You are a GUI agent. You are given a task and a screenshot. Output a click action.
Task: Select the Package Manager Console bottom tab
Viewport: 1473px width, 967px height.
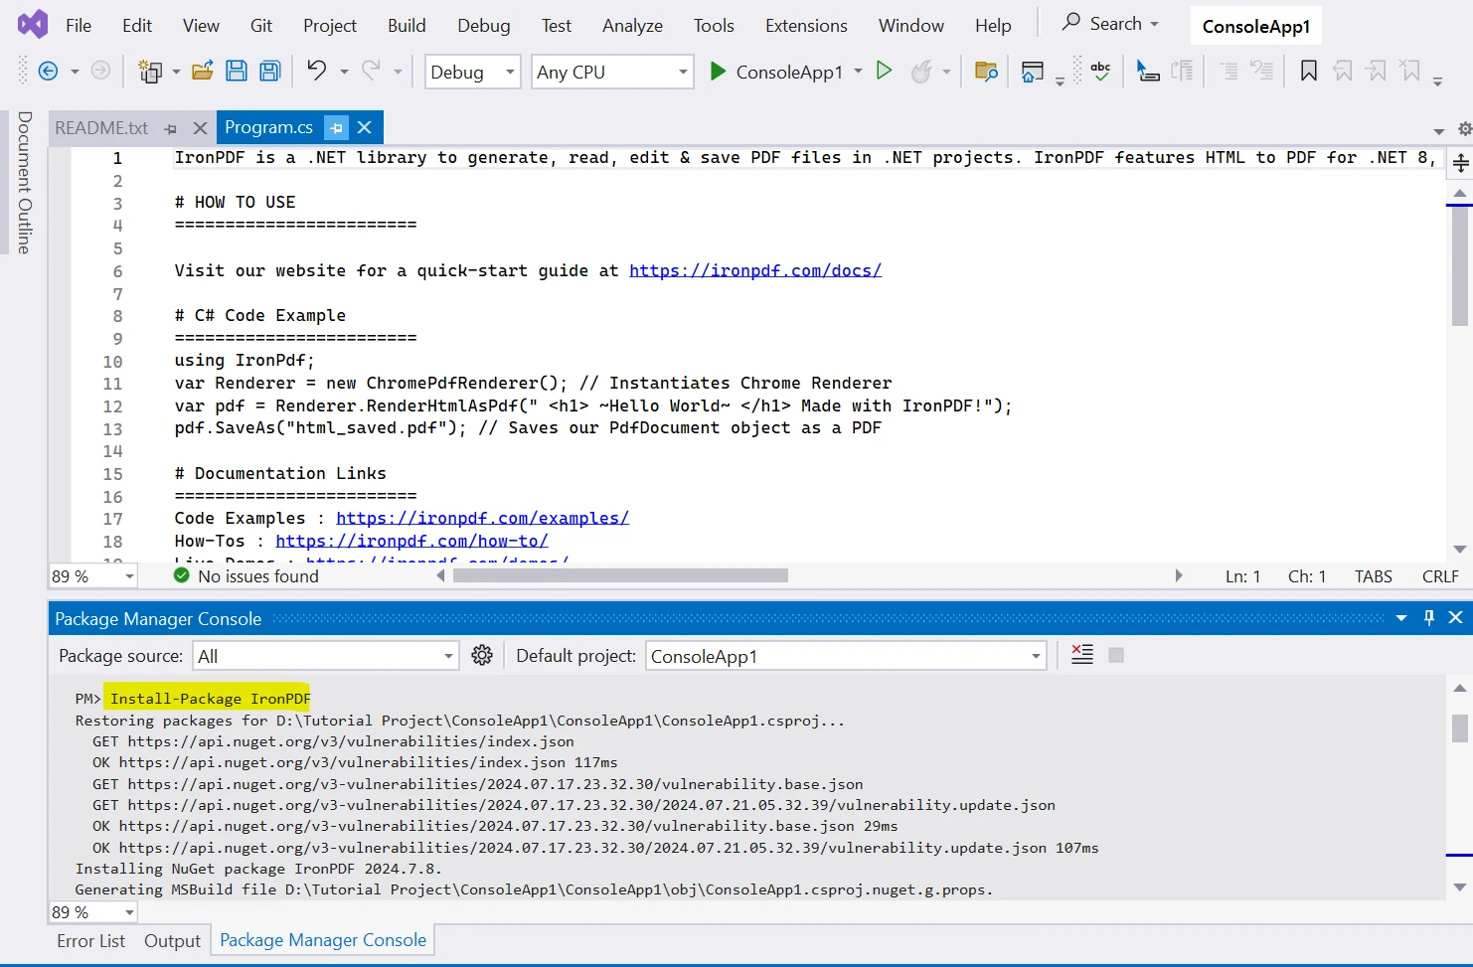pos(323,940)
